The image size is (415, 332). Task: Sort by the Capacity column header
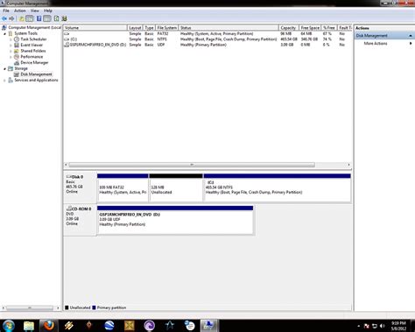(x=289, y=28)
